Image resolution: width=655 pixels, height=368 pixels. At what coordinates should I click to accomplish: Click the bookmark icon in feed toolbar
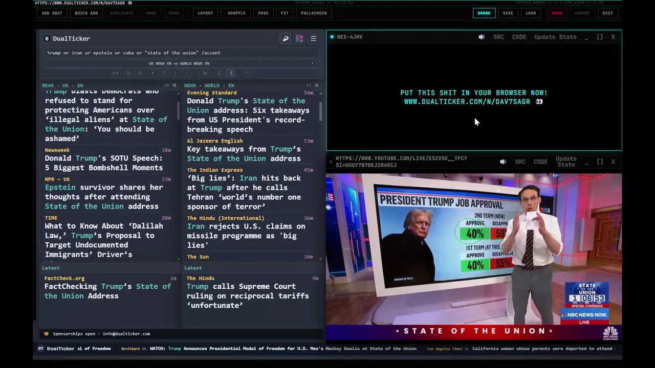pyautogui.click(x=219, y=73)
